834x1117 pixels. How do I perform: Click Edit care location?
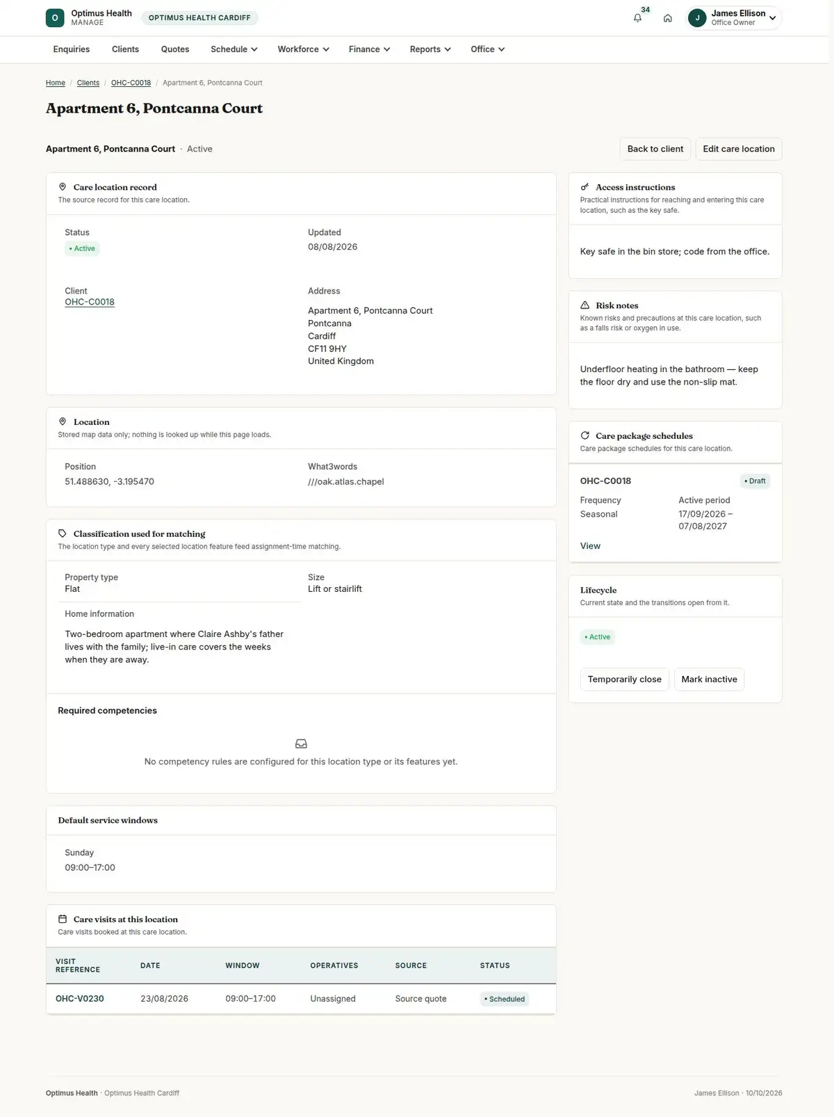(739, 149)
